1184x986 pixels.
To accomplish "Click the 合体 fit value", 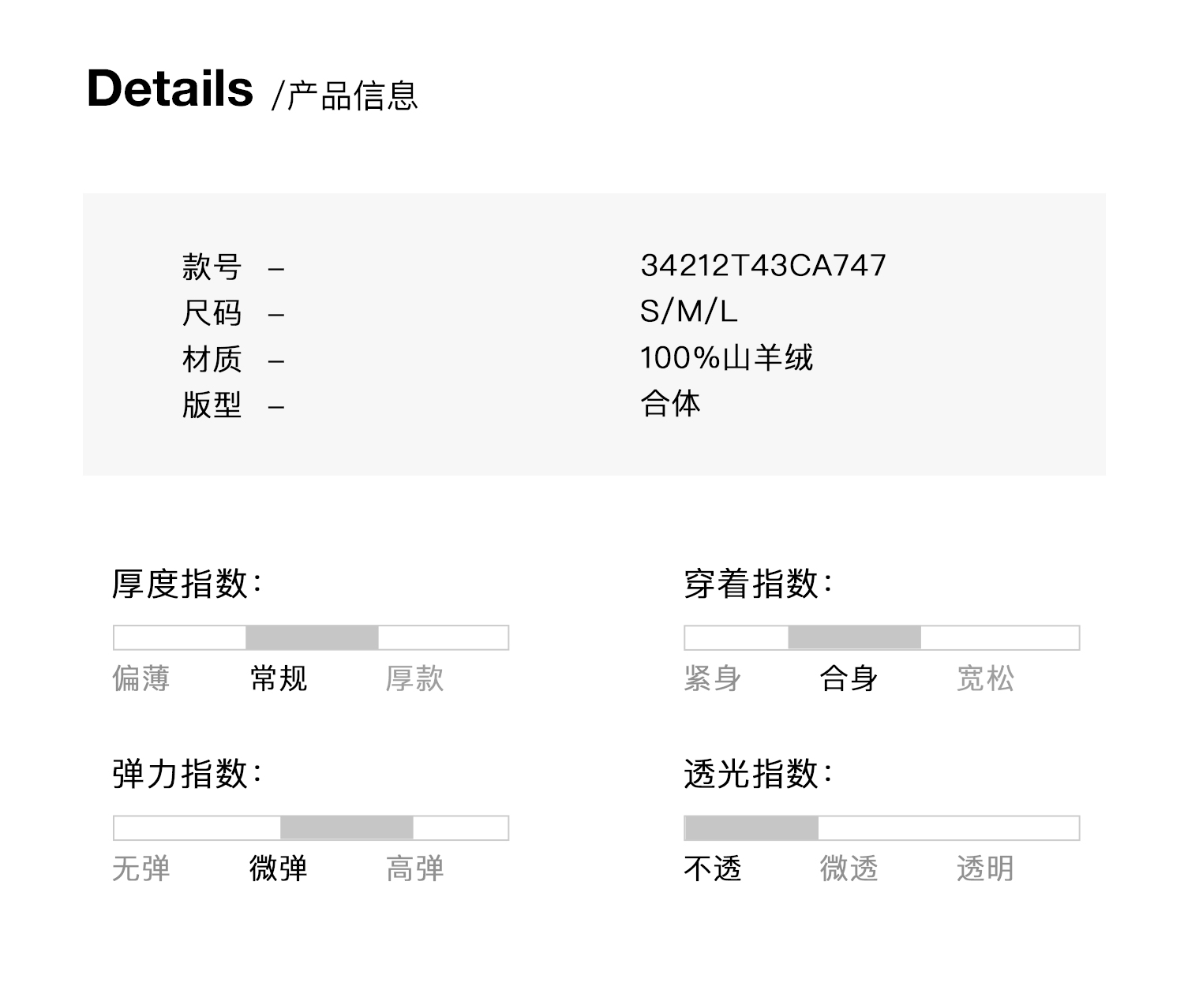I will click(670, 404).
